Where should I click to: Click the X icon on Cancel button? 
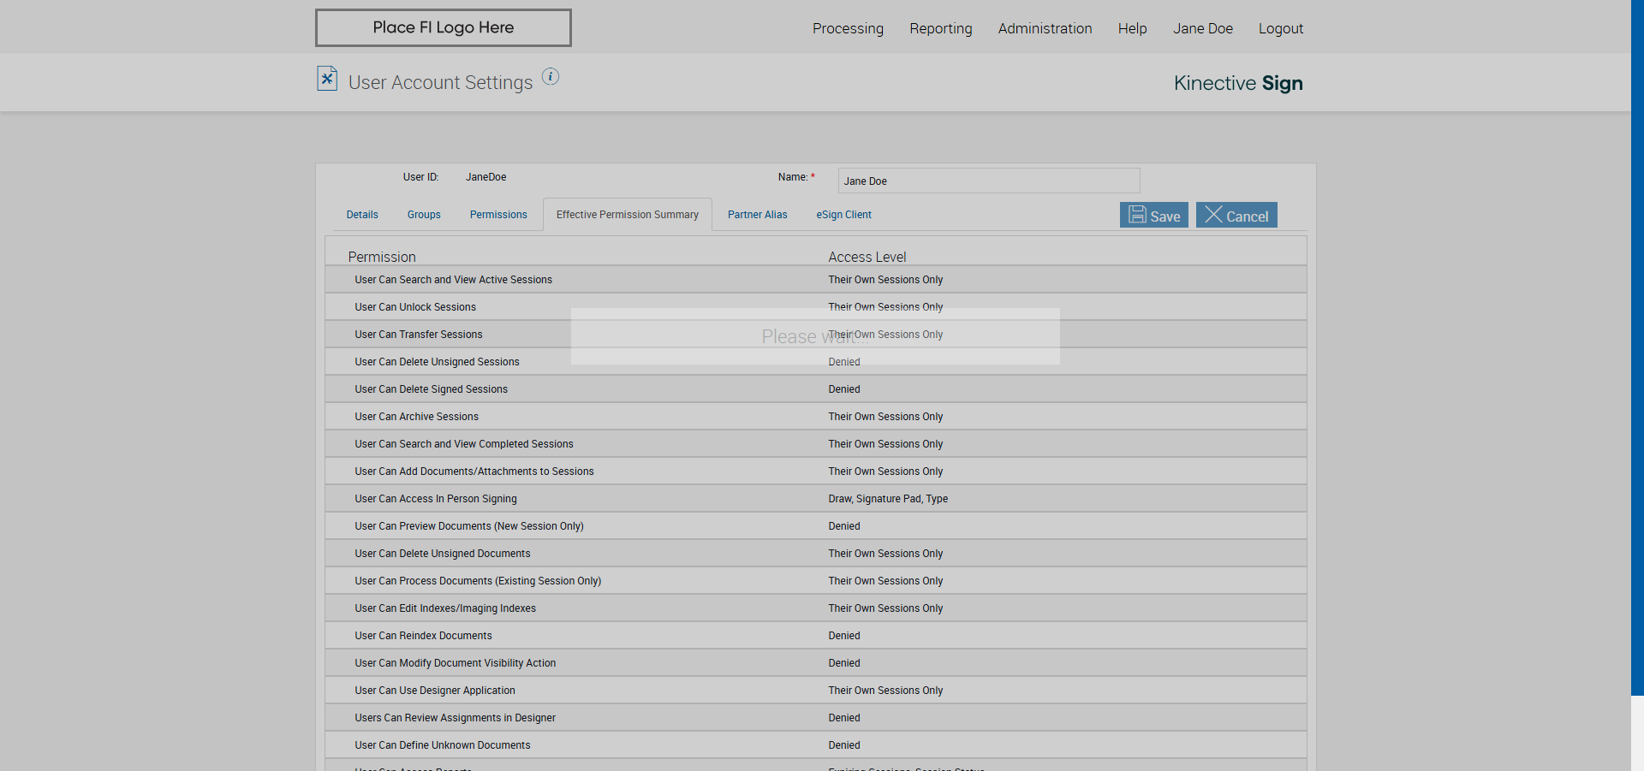pyautogui.click(x=1213, y=215)
